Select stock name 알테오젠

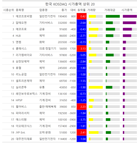(x=21, y=23)
